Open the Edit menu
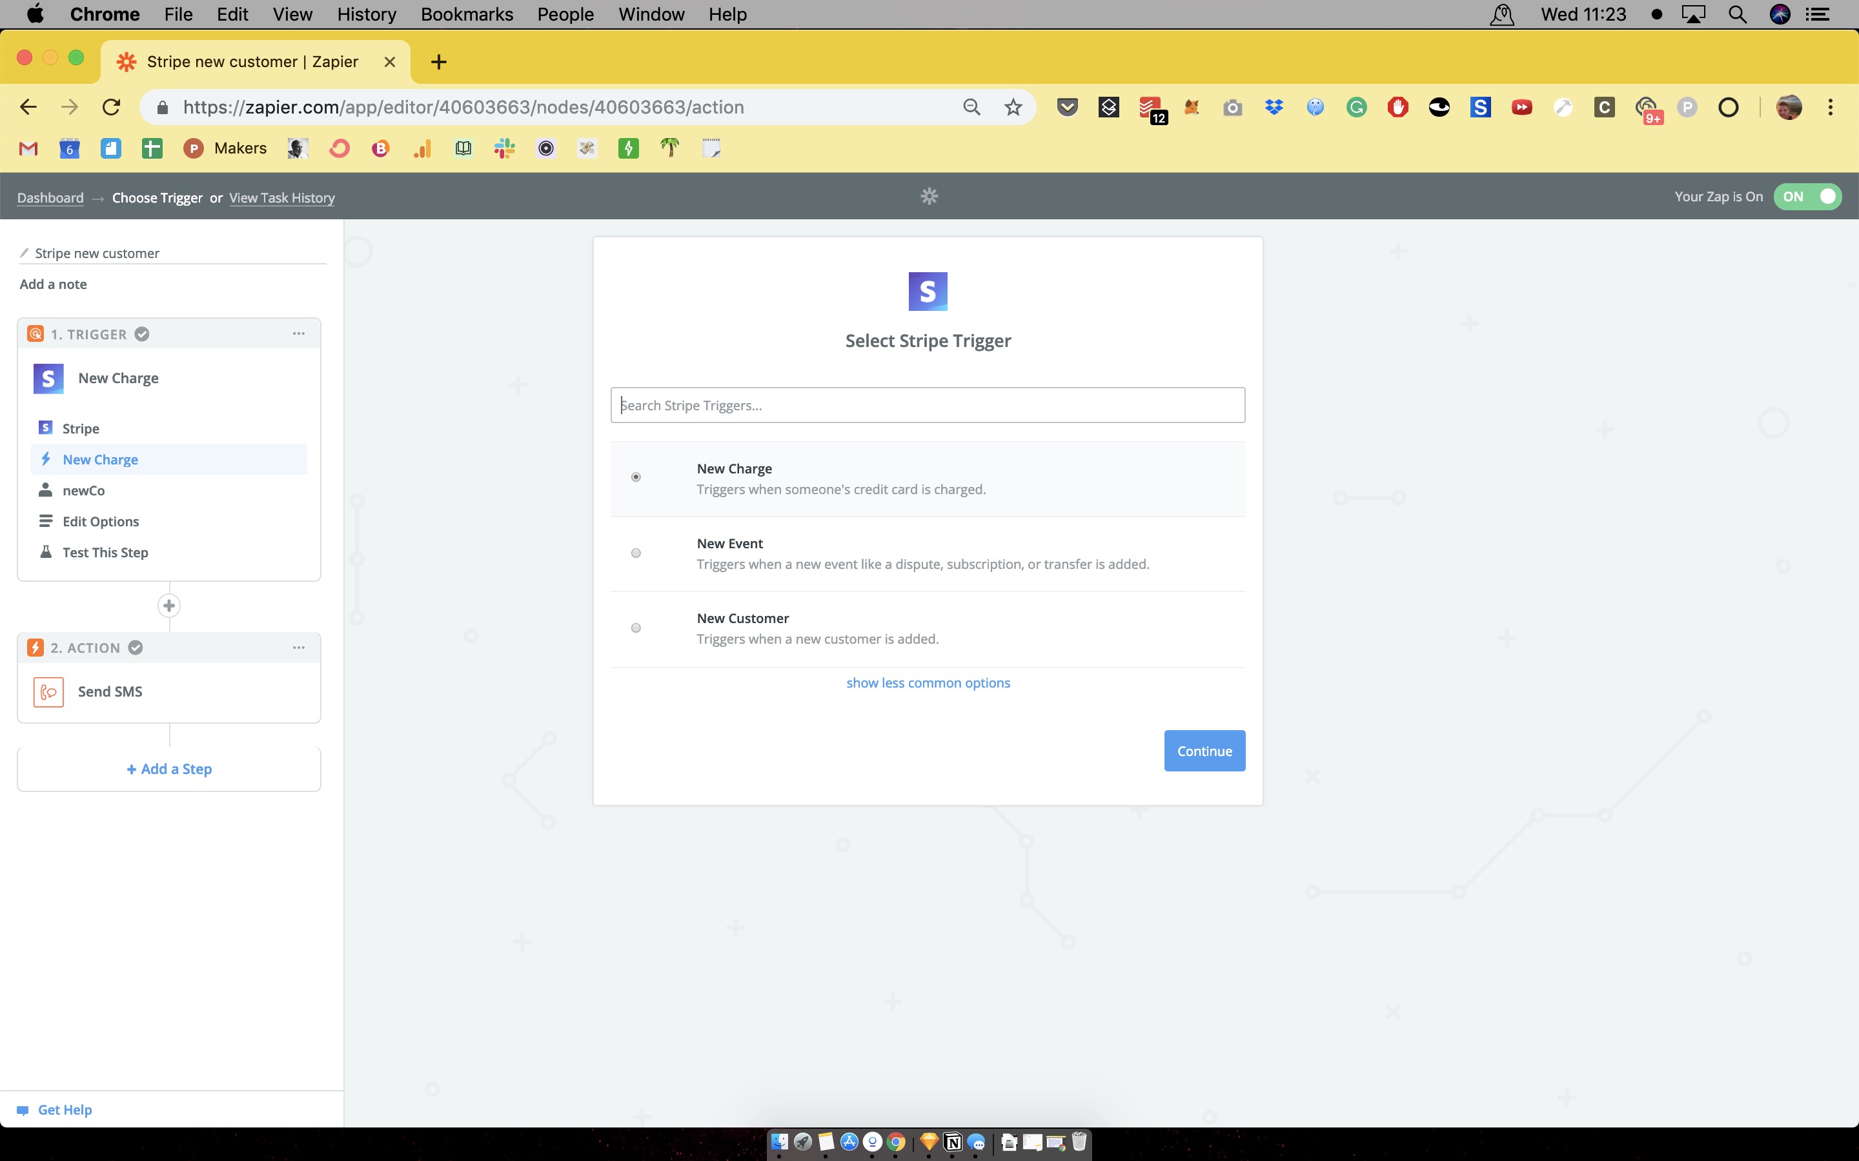Screen dimensions: 1859x1161 (x=232, y=14)
